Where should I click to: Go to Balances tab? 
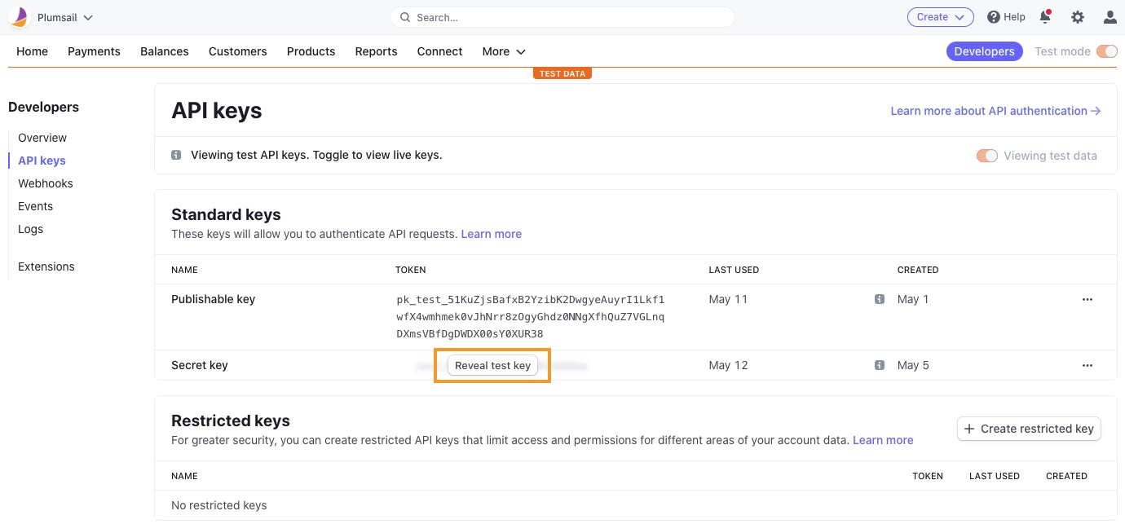click(165, 51)
